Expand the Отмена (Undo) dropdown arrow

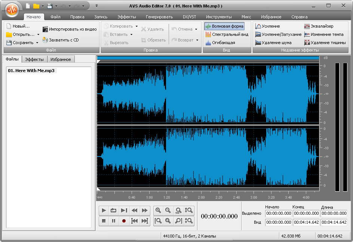coord(196,29)
